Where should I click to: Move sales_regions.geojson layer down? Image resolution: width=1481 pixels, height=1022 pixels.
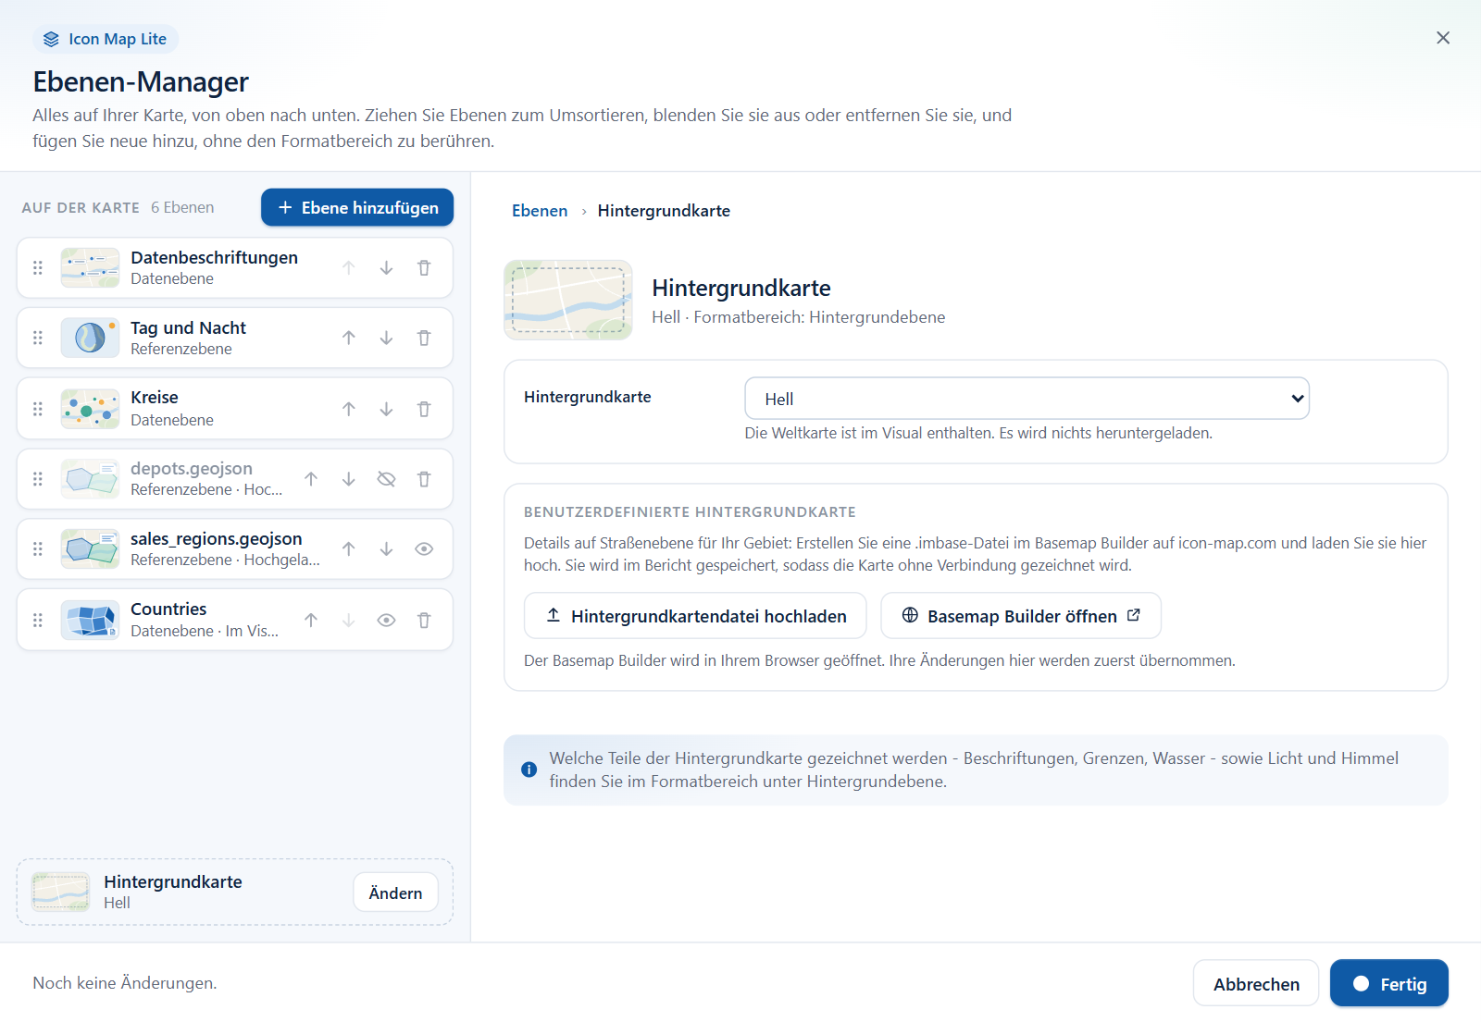[386, 549]
